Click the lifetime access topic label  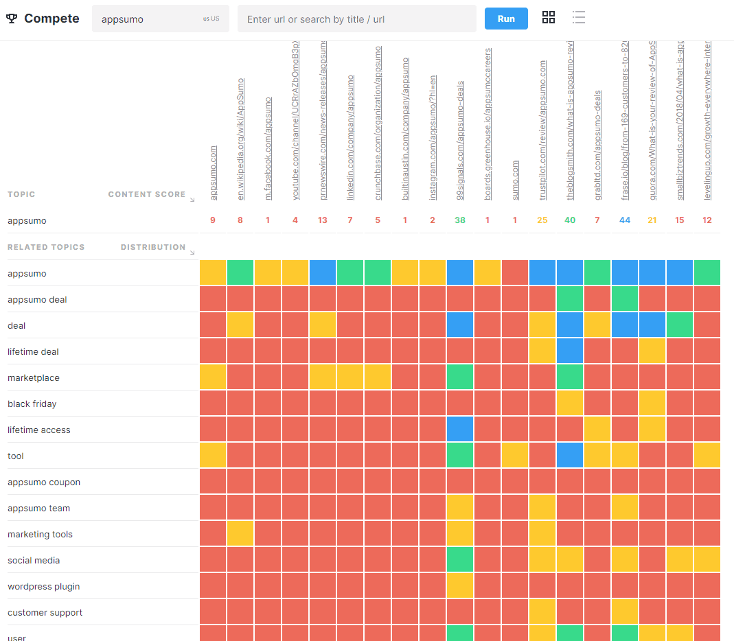pos(39,430)
